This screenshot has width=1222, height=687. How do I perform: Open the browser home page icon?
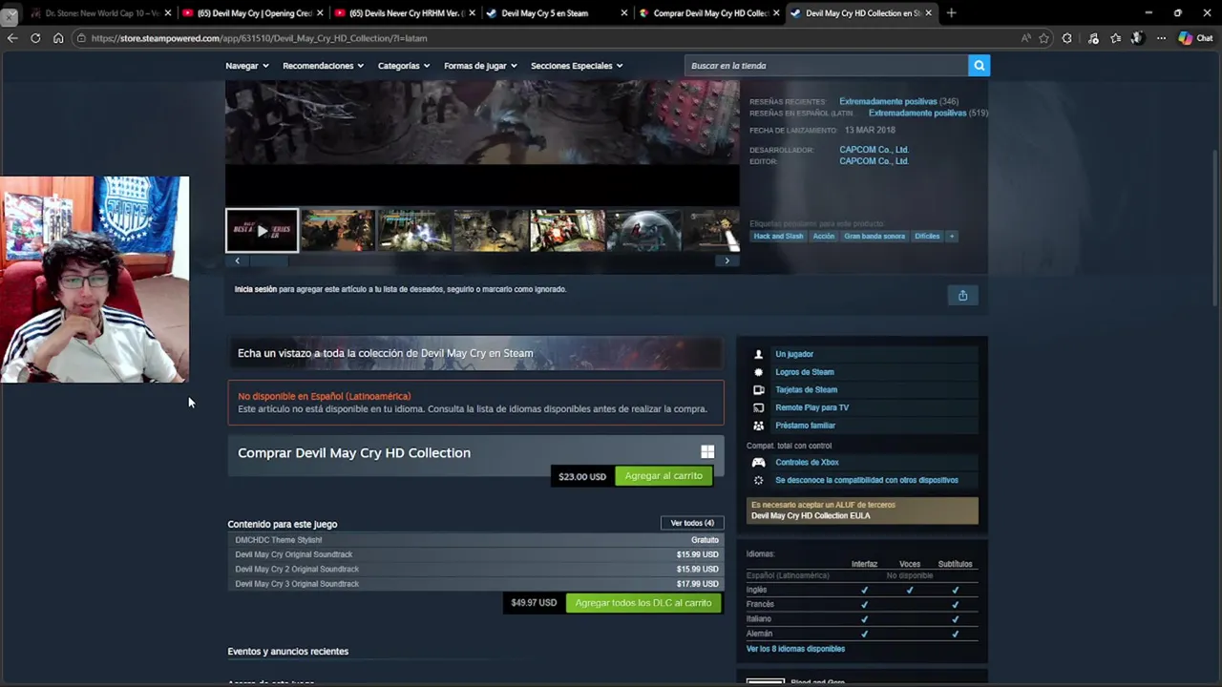(58, 38)
